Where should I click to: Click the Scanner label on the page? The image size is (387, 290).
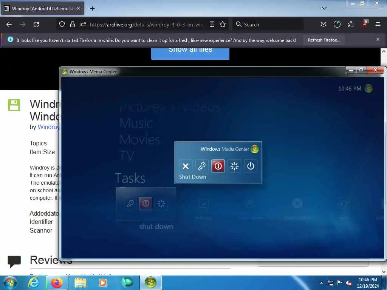(x=41, y=230)
